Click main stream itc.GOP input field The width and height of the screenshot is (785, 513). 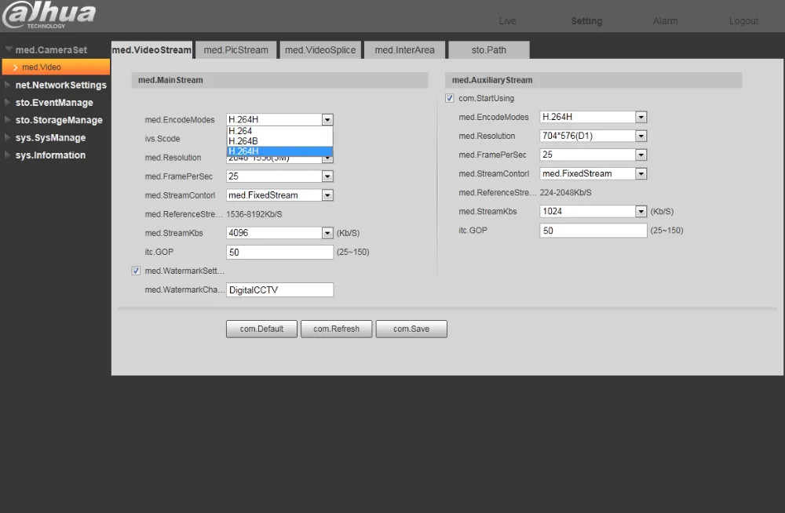(279, 253)
